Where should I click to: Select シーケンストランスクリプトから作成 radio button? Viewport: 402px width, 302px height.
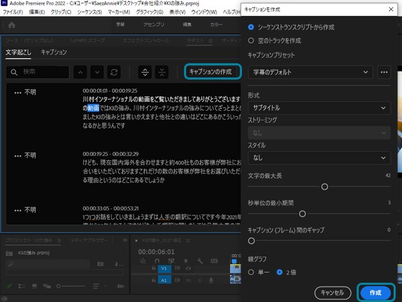pyautogui.click(x=251, y=27)
